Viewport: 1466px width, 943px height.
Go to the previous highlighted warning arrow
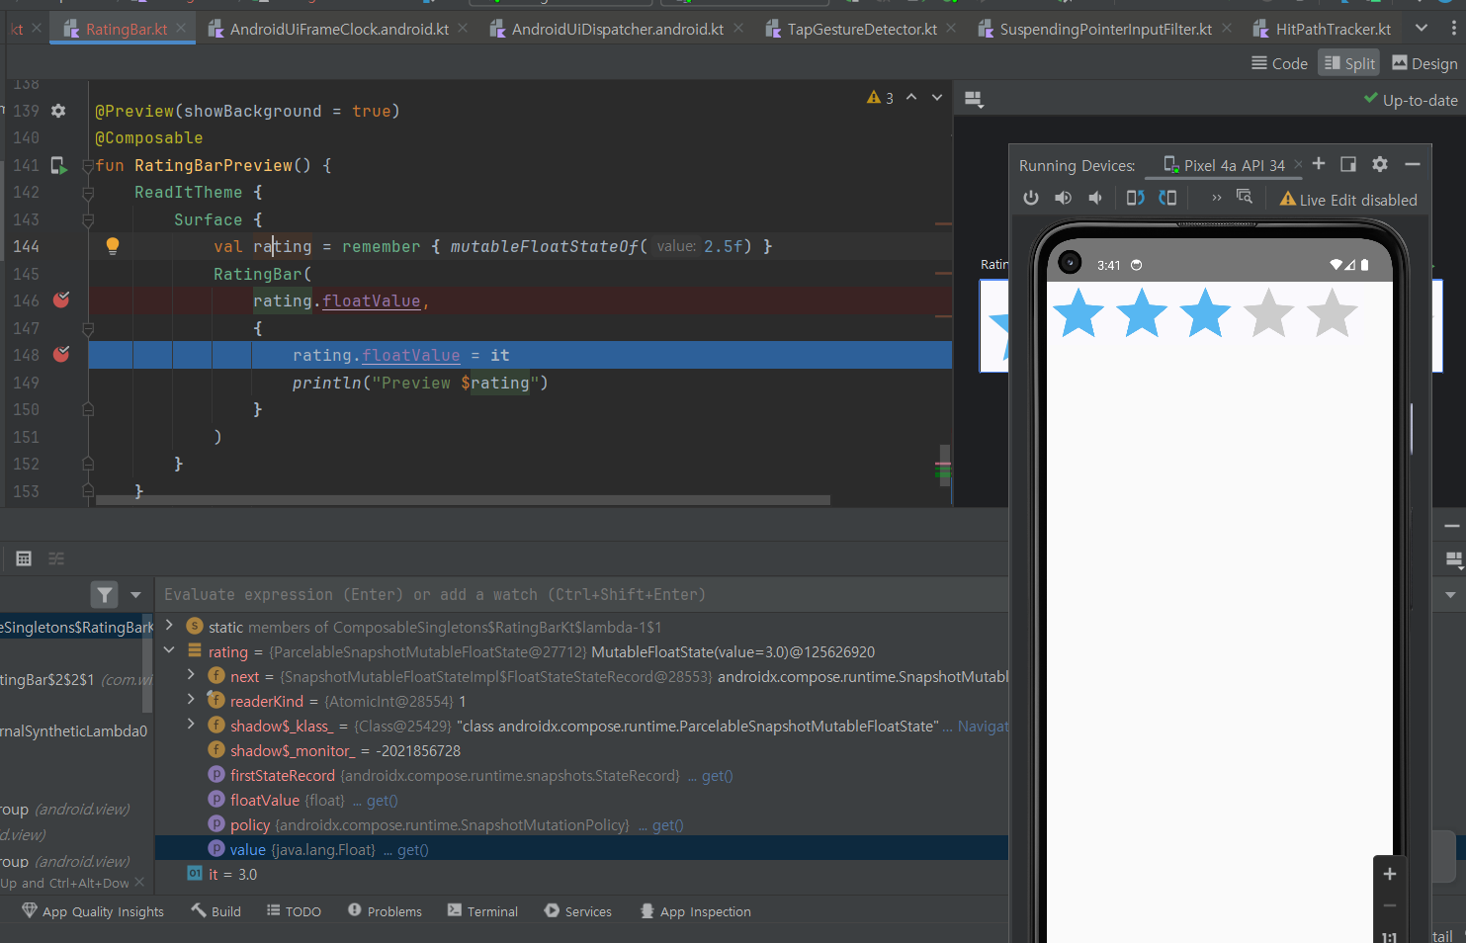(911, 97)
